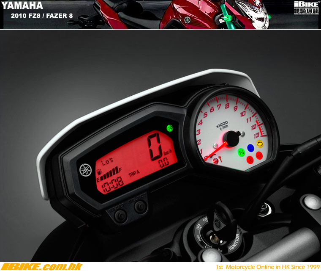Image resolution: width=321 pixels, height=271 pixels.
Task: Click the immobilizer key indicator icon
Action: [x=220, y=159]
